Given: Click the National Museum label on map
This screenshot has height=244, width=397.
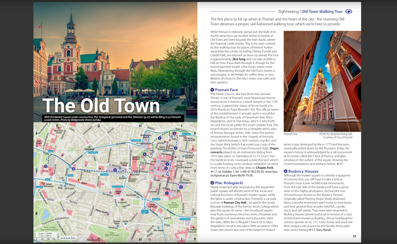Looking at the screenshot, I should tap(136, 158).
